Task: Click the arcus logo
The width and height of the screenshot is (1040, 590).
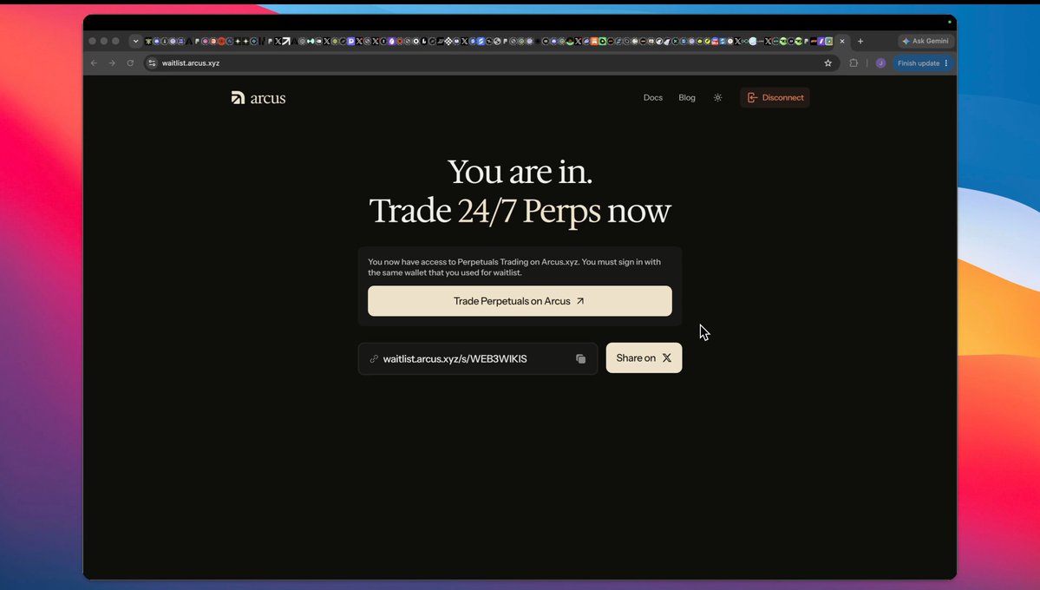Action: 258,98
